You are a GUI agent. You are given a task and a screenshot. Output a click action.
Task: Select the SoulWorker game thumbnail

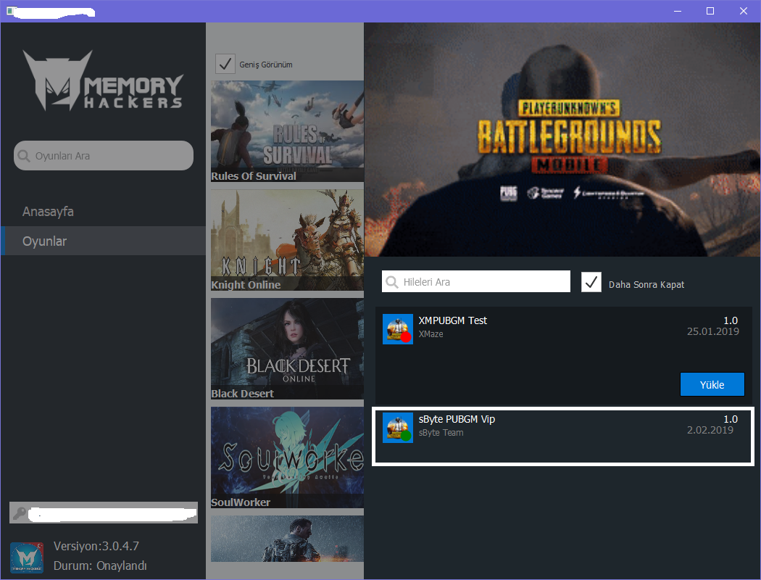(x=287, y=457)
